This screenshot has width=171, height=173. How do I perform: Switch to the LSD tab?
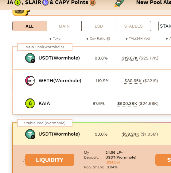click(99, 26)
